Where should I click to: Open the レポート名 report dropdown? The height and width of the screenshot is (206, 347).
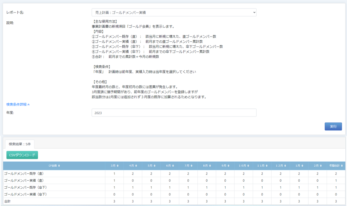click(174, 13)
